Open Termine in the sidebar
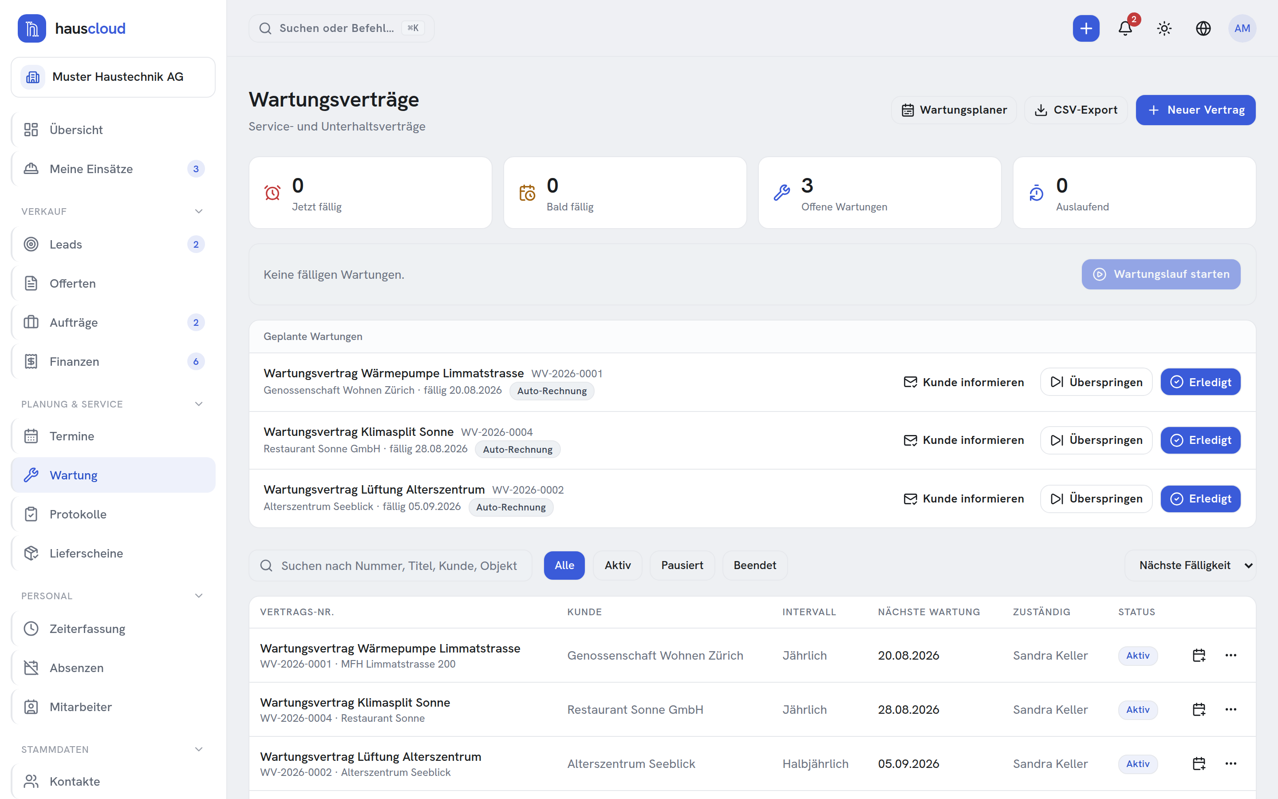 (x=113, y=436)
